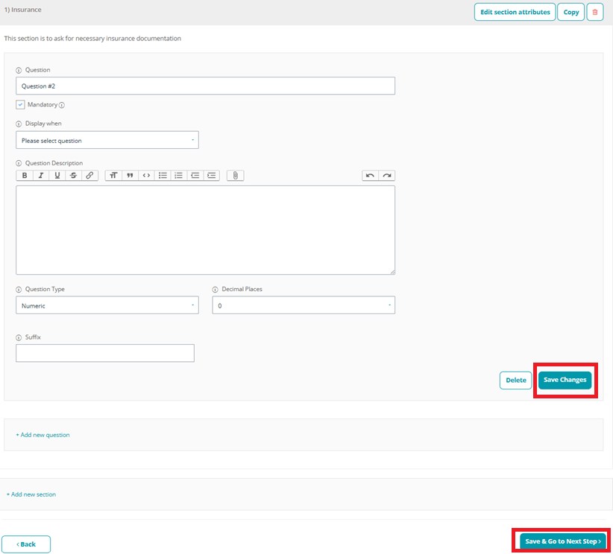Apply strikethrough formatting in editor toolbar
The width and height of the screenshot is (613, 554).
[x=73, y=175]
